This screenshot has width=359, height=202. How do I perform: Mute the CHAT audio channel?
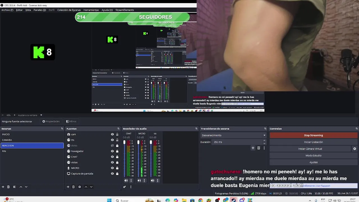(126, 180)
